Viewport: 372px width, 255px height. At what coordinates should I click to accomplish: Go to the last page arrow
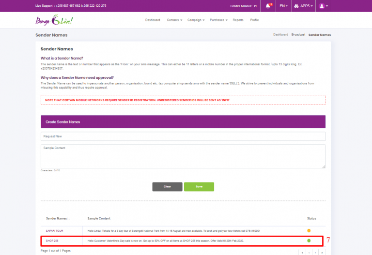tap(321, 252)
